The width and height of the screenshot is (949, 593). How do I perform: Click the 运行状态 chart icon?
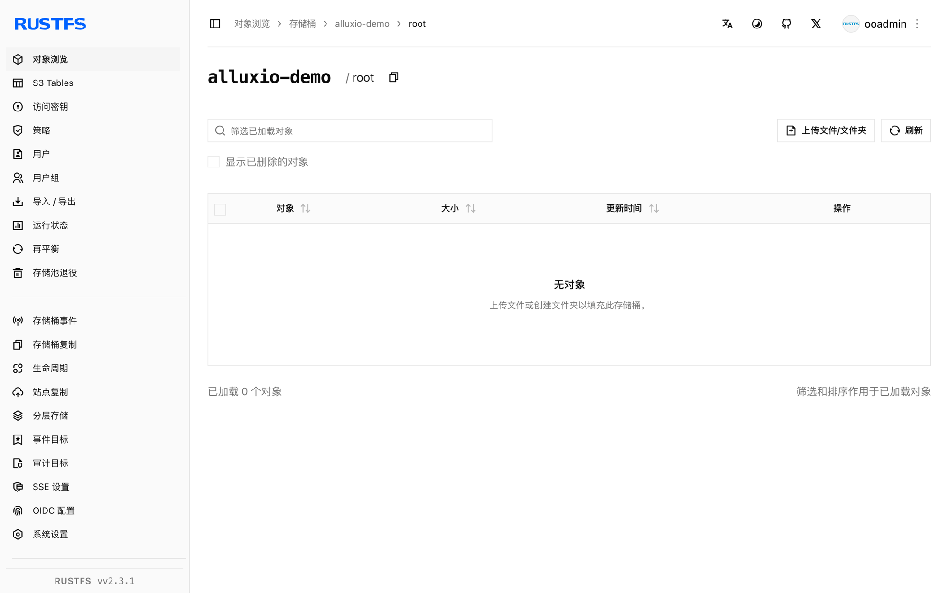click(x=18, y=225)
